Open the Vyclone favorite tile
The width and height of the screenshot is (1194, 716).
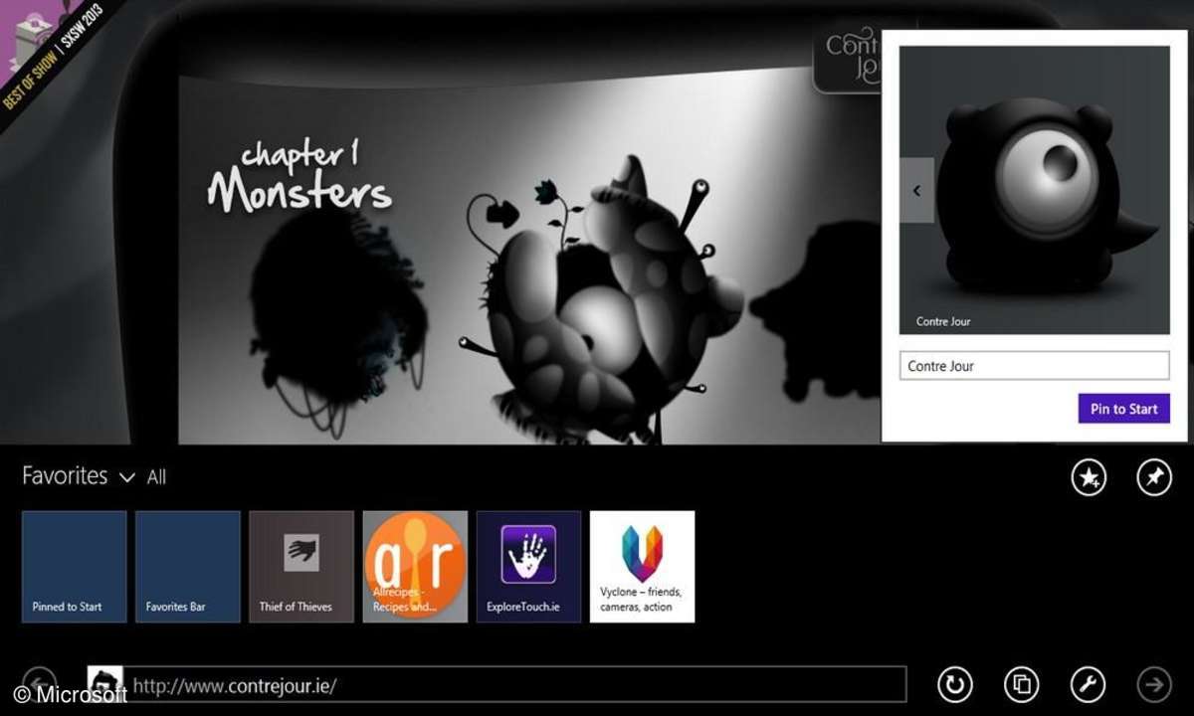642,567
